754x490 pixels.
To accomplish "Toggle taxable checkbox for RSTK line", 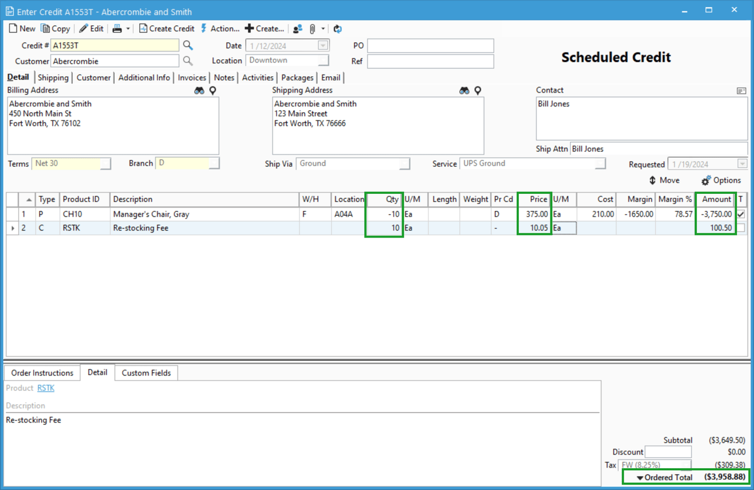I will [741, 228].
